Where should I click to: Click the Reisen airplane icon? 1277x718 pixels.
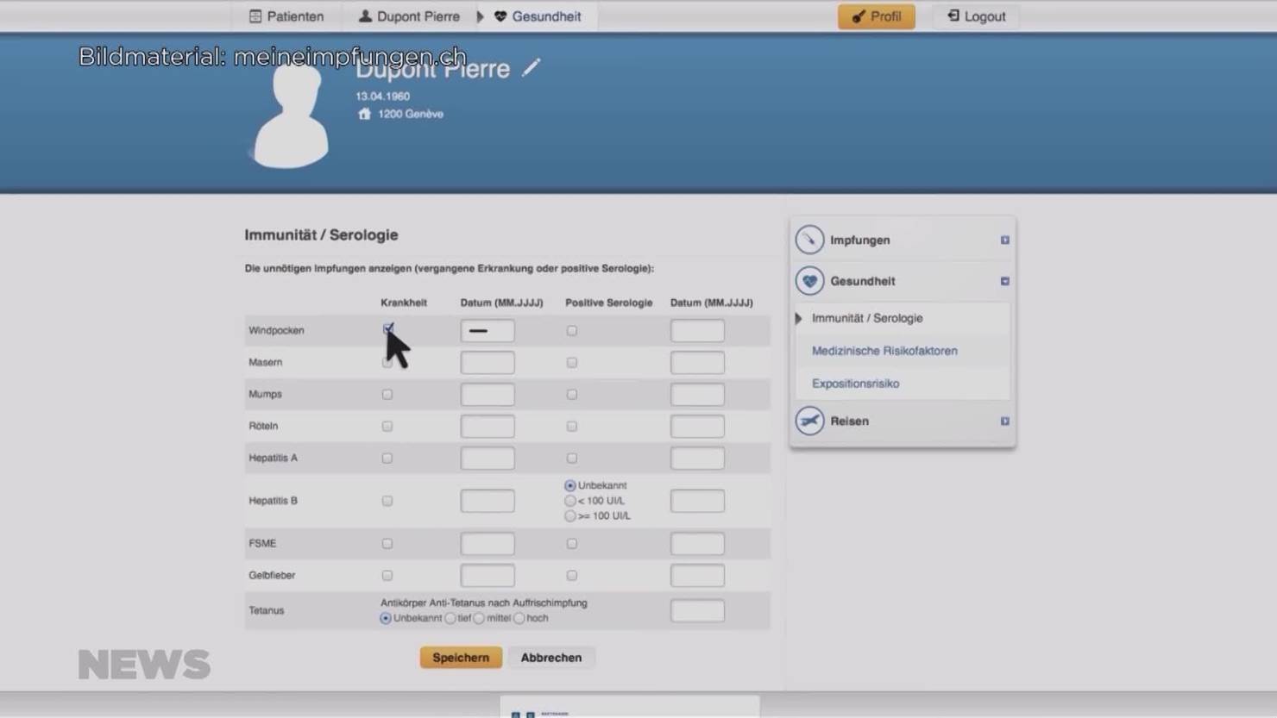809,421
